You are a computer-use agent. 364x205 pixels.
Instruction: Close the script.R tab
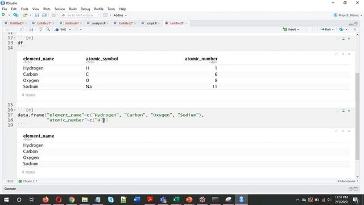point(159,23)
